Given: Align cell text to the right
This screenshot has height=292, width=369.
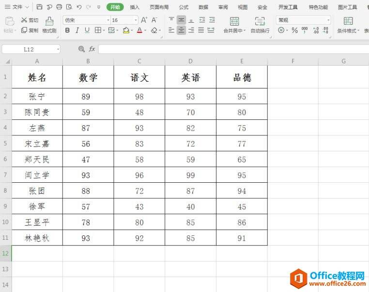Looking at the screenshot, I should click(191, 30).
